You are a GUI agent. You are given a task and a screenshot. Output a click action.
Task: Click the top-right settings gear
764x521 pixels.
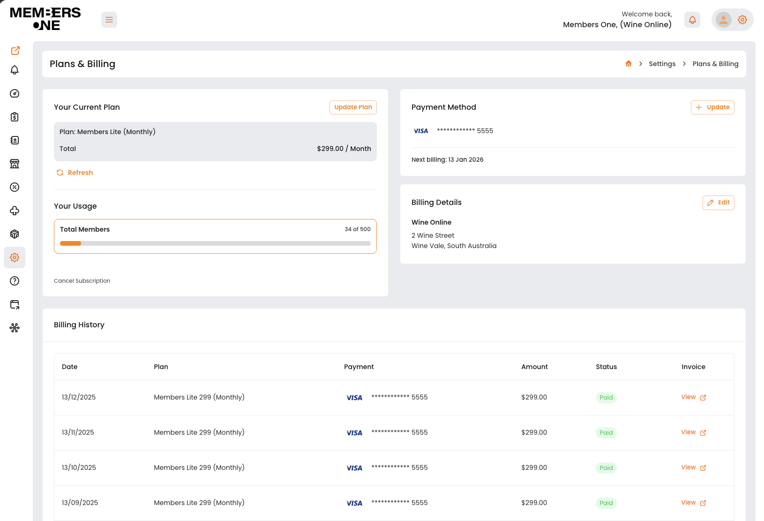click(742, 20)
